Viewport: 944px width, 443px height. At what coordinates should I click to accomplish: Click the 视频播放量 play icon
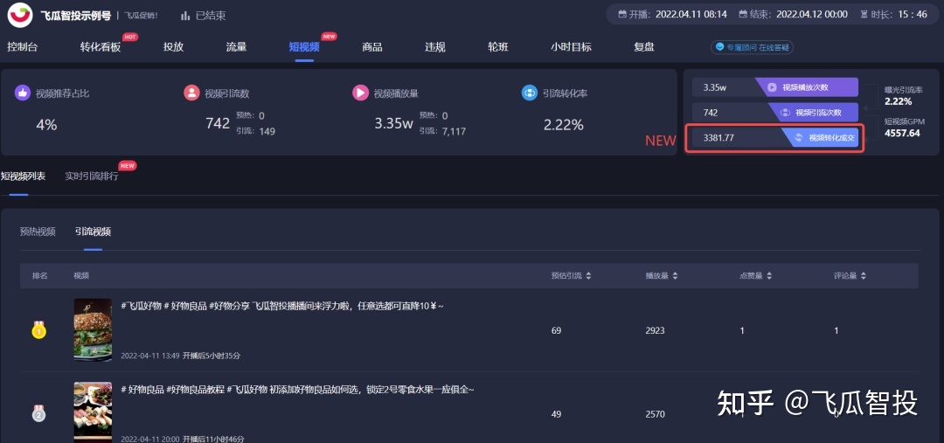click(x=361, y=93)
